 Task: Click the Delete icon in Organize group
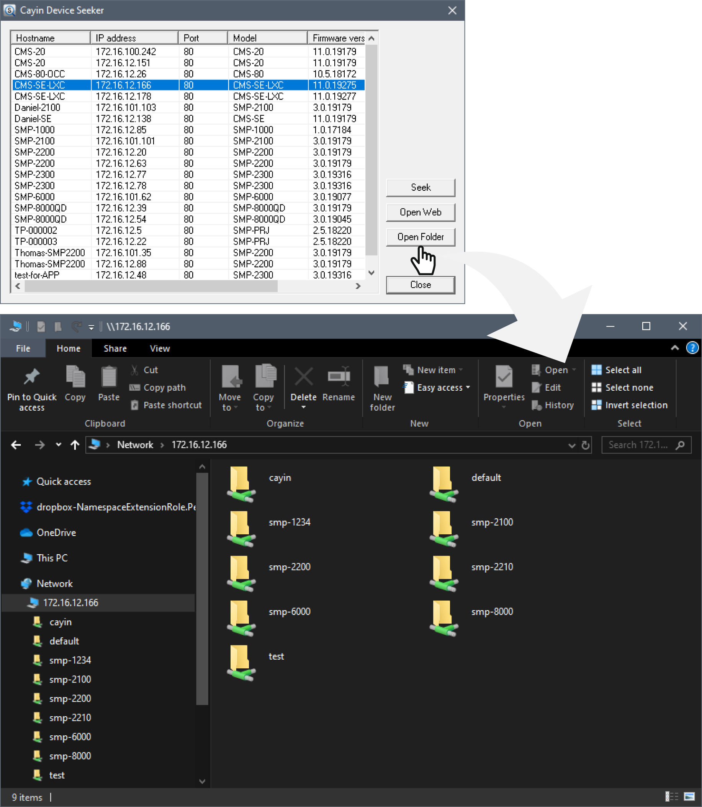click(303, 377)
